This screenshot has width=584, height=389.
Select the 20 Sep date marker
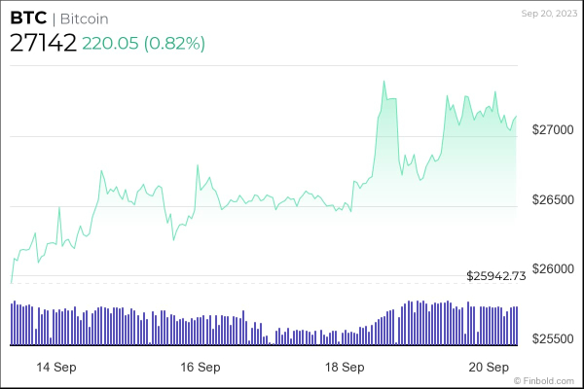point(490,367)
